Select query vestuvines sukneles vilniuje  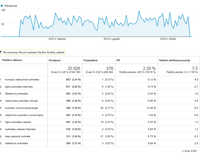click(x=21, y=101)
